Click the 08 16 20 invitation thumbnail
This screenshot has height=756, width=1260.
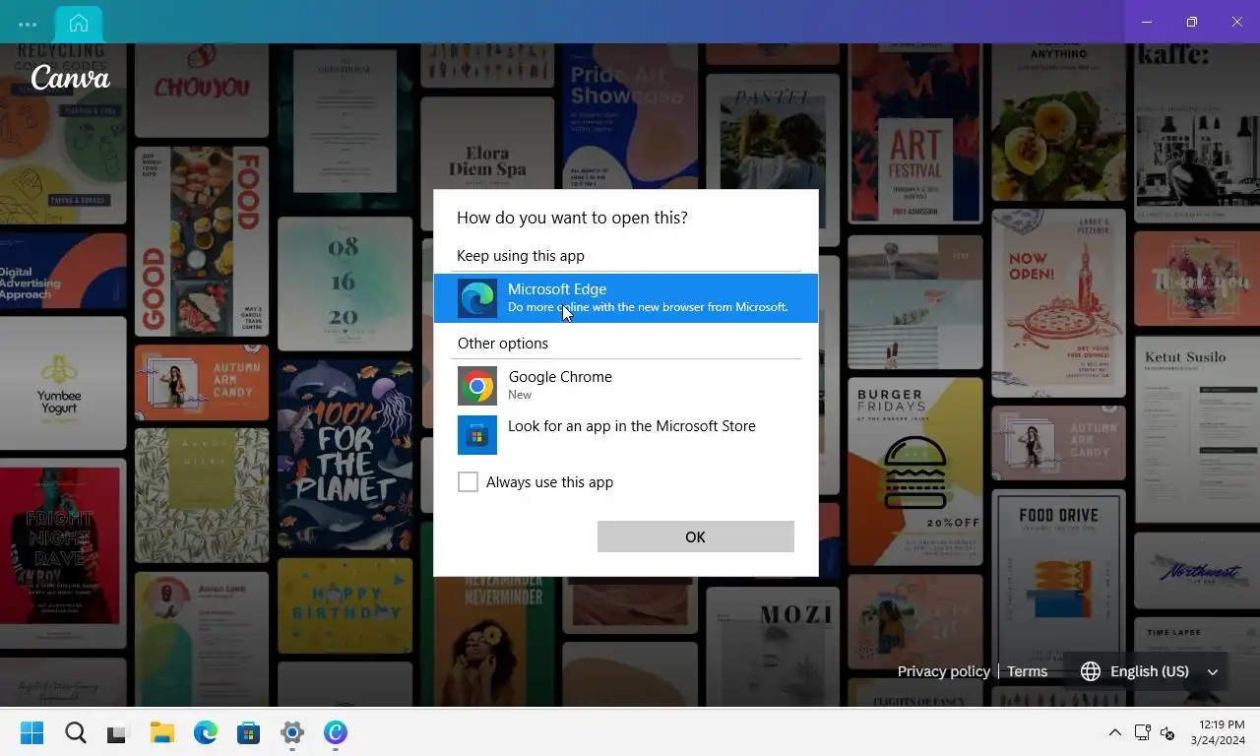click(345, 283)
